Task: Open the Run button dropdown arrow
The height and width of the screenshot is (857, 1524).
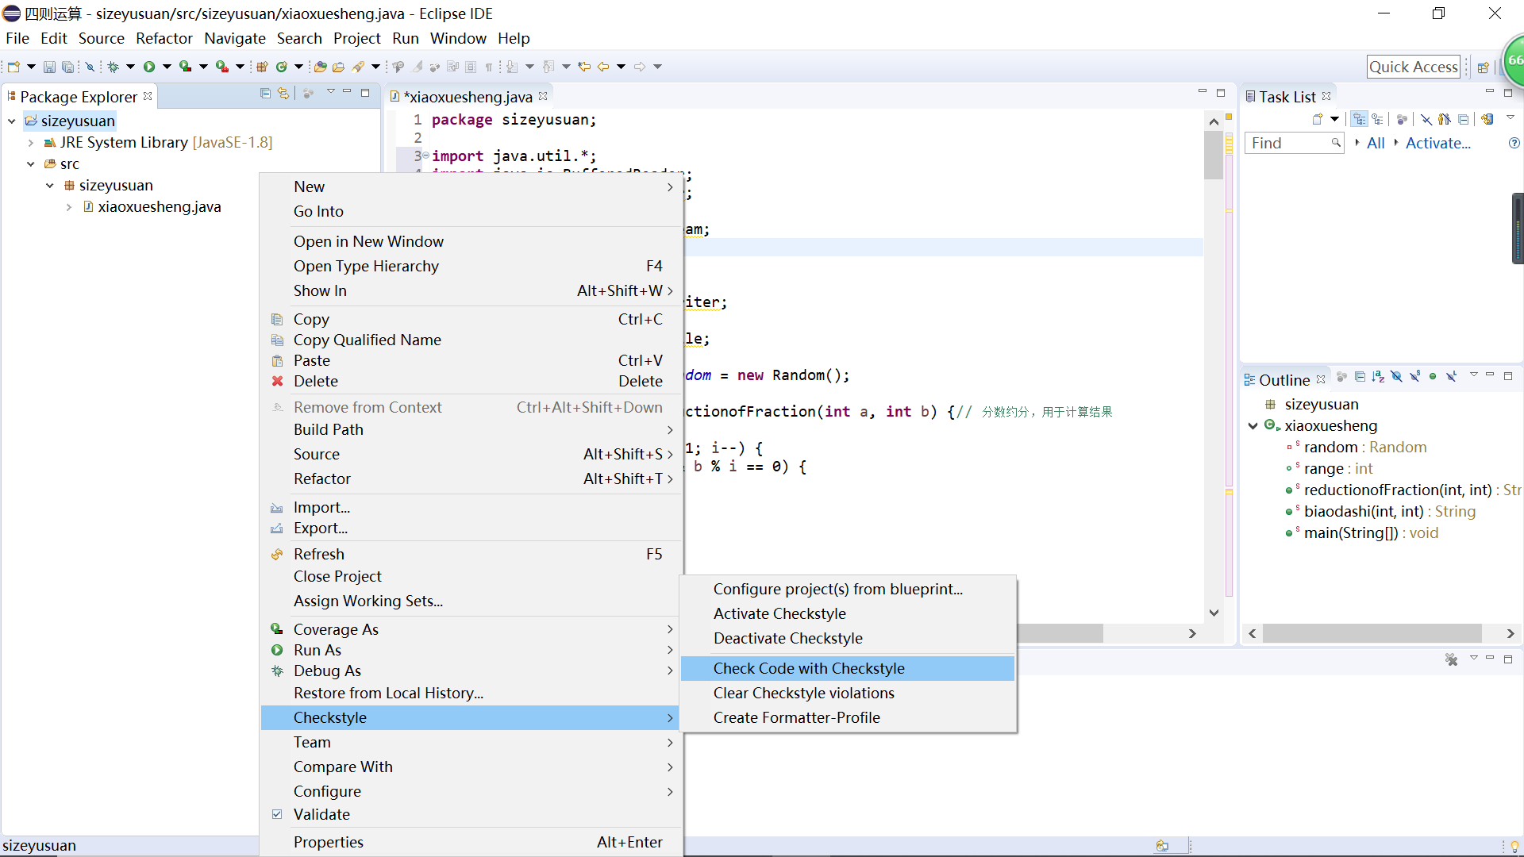Action: pyautogui.click(x=167, y=67)
